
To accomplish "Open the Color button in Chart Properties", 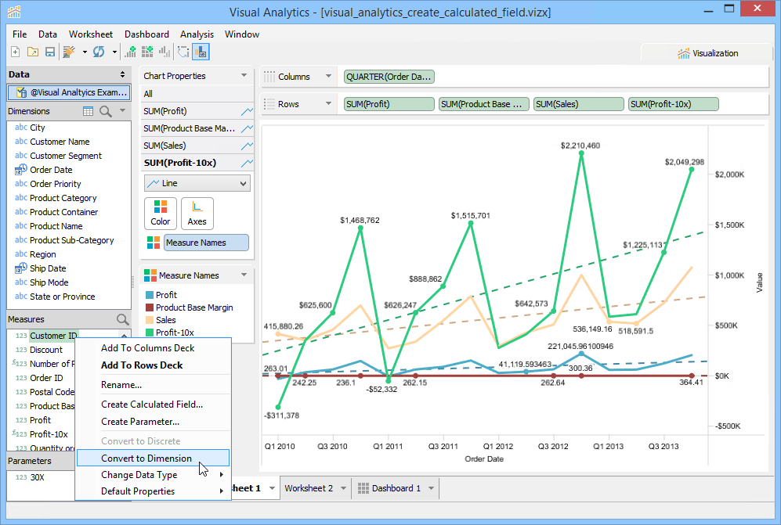I will pos(161,214).
